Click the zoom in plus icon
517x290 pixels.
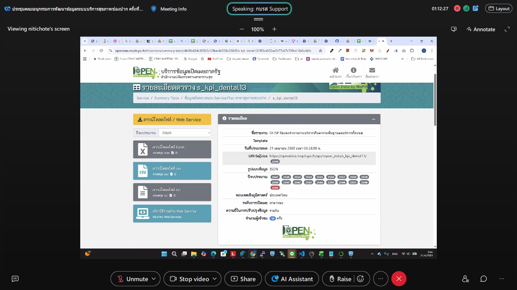pos(274,29)
